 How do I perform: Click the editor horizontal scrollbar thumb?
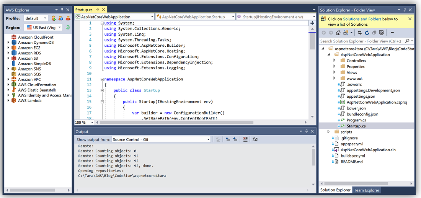pyautogui.click(x=176, y=122)
